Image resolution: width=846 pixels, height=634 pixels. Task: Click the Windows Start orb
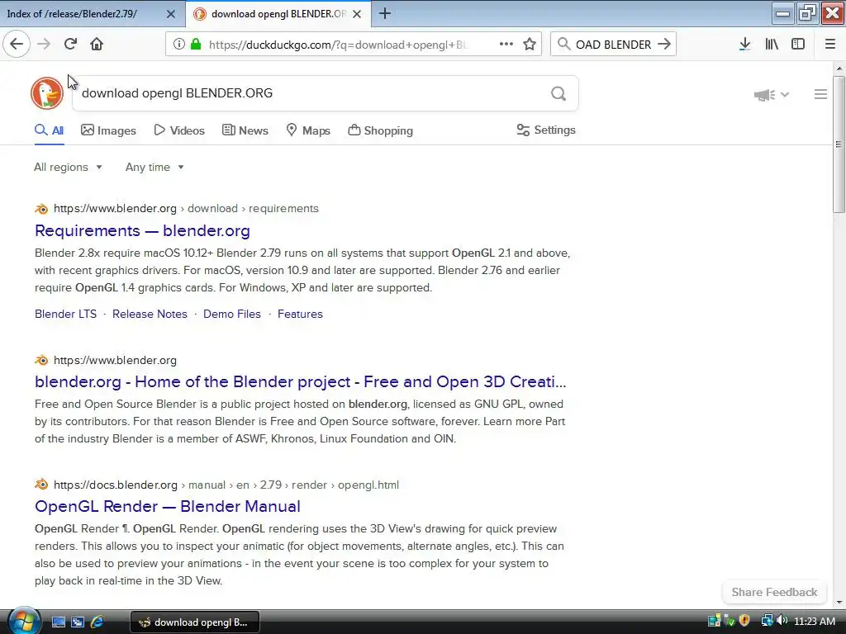pyautogui.click(x=24, y=622)
